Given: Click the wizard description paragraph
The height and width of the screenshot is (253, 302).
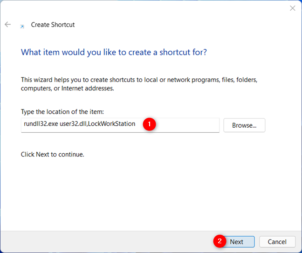Looking at the screenshot, I should pyautogui.click(x=139, y=84).
